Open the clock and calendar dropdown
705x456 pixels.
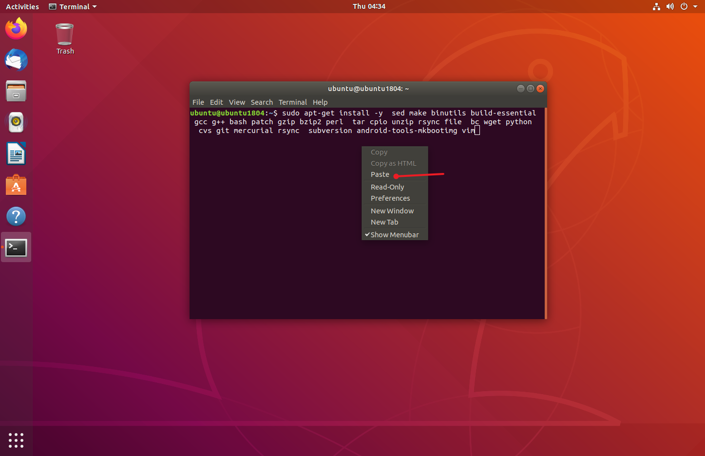pos(369,6)
